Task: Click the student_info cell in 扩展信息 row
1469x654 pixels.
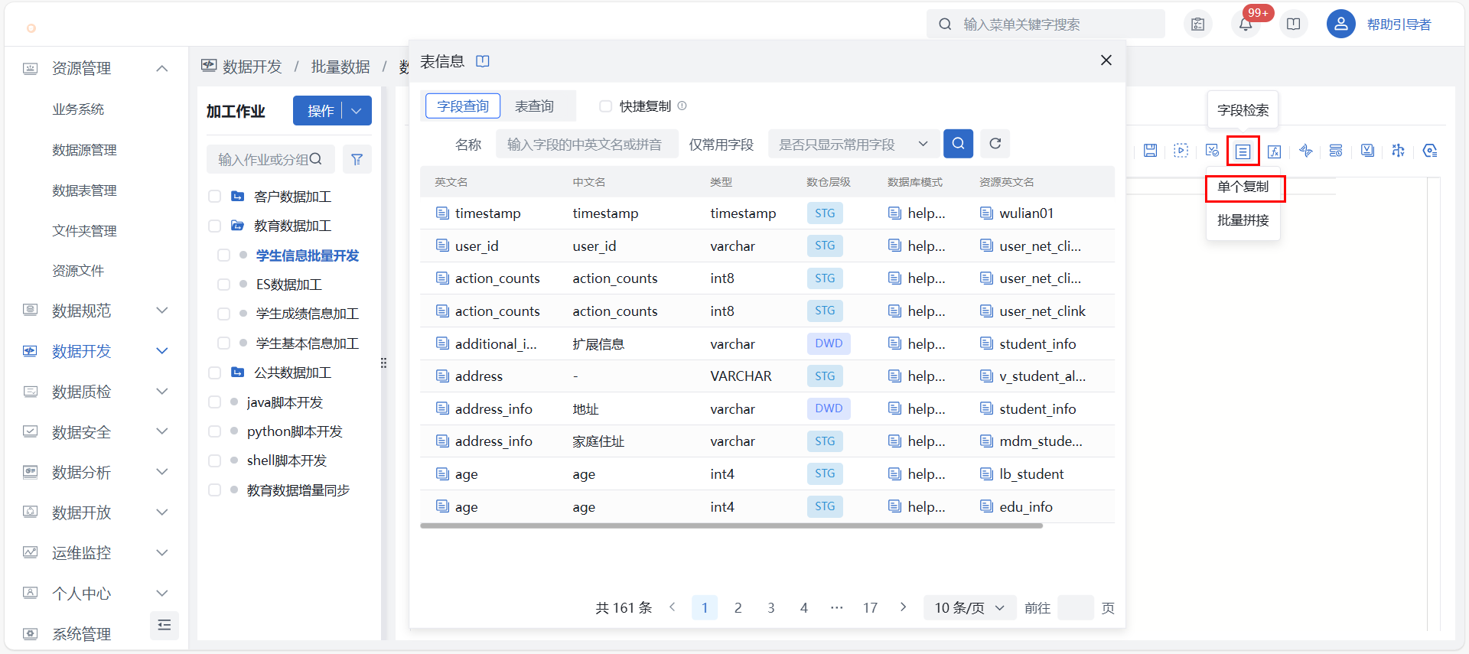Action: coord(1037,344)
